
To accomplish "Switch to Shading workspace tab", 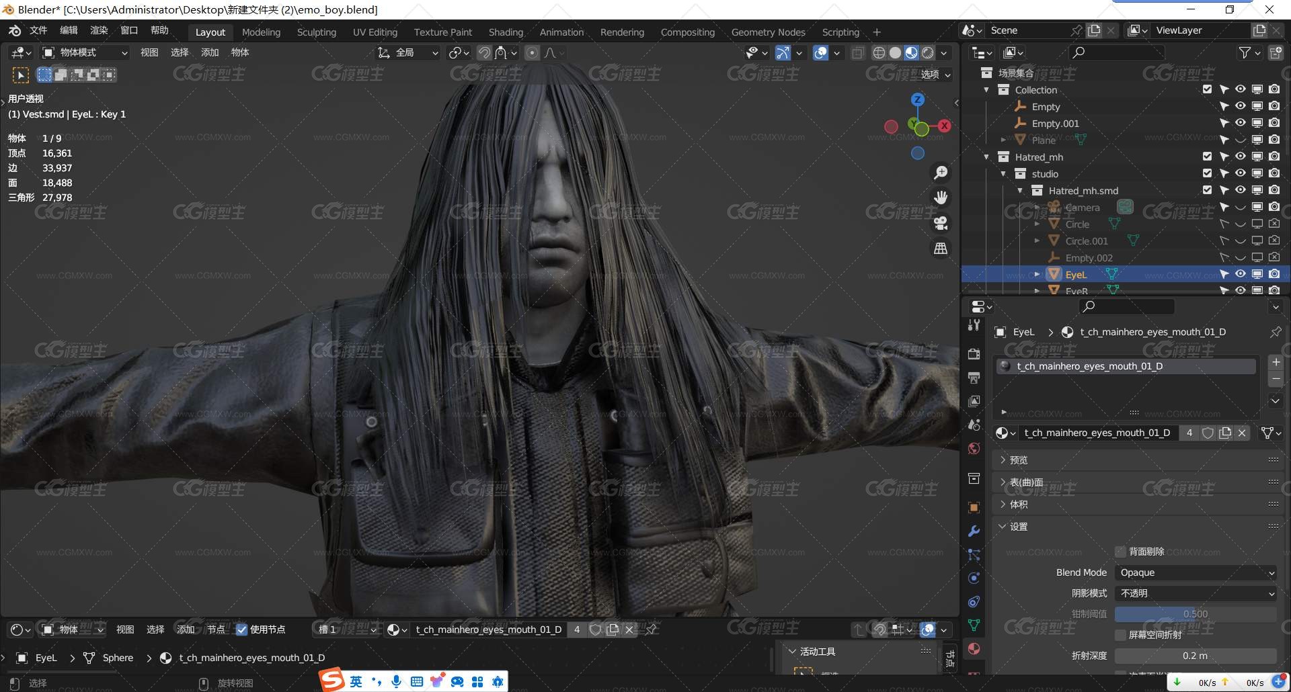I will coord(506,32).
